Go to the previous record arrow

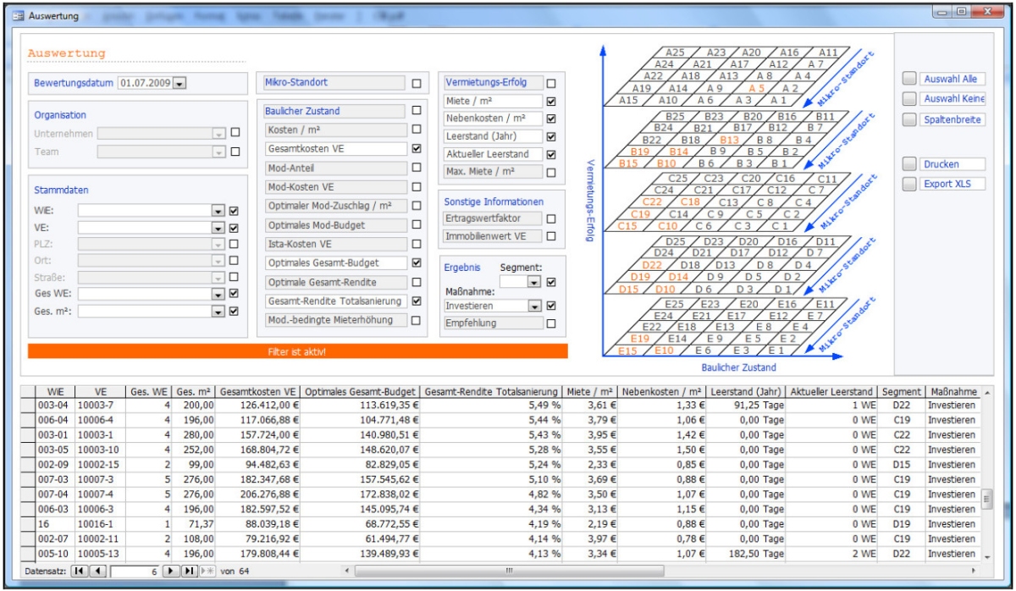click(96, 572)
